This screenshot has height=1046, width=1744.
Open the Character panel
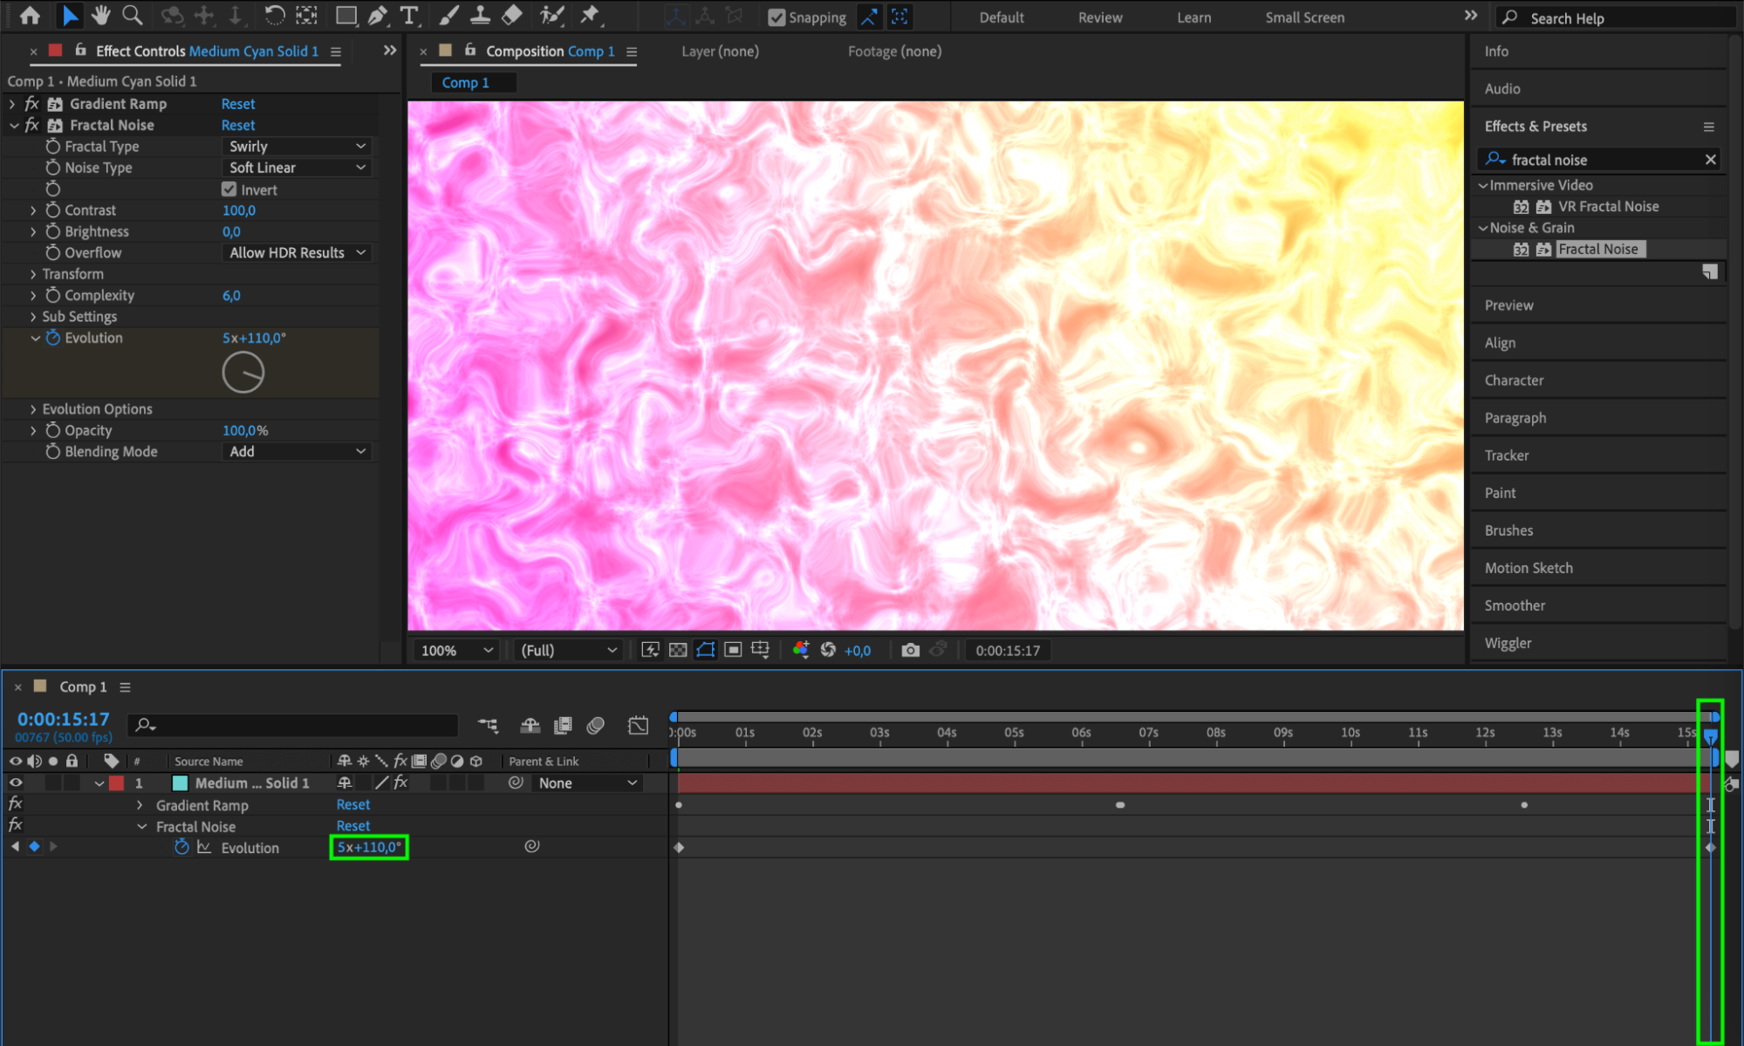pyautogui.click(x=1514, y=380)
